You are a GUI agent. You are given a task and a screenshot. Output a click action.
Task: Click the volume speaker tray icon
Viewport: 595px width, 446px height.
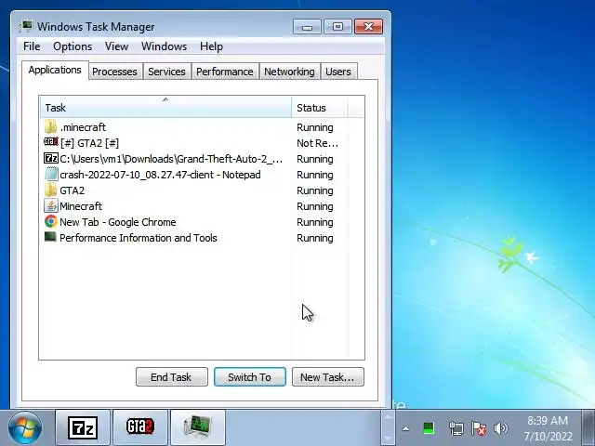[x=500, y=428]
